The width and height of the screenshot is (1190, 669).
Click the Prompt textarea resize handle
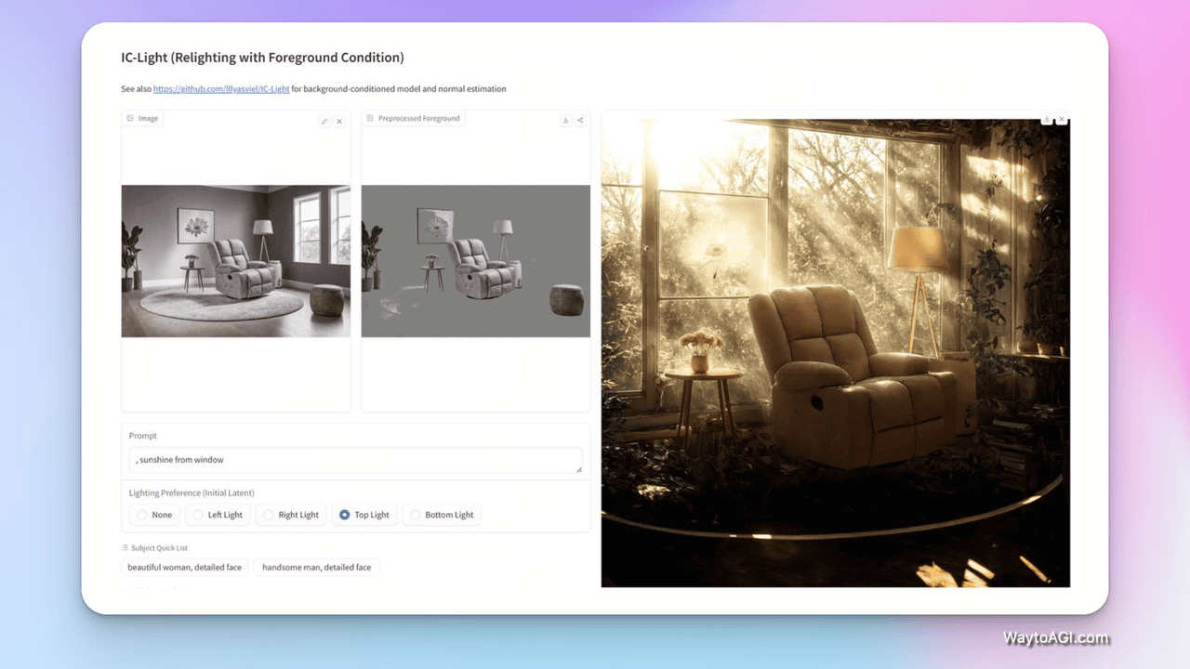[x=578, y=469]
